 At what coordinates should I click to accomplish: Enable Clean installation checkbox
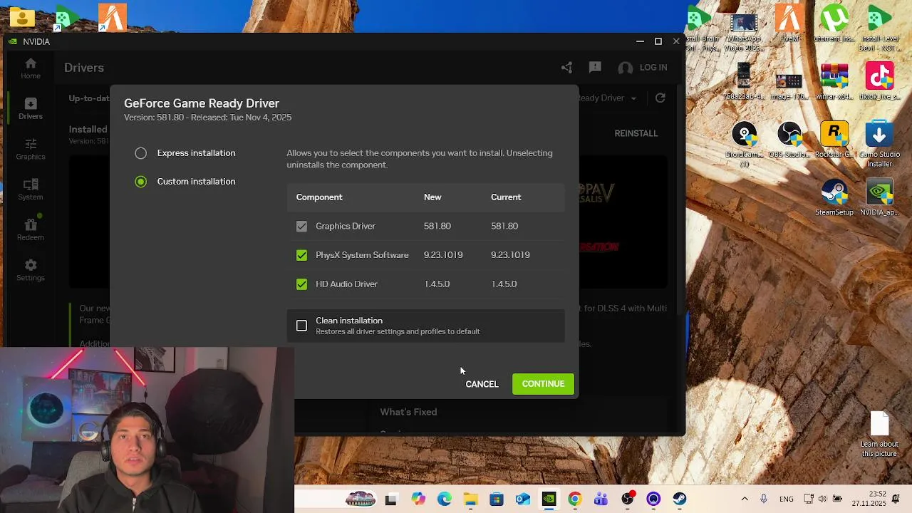[x=302, y=326]
